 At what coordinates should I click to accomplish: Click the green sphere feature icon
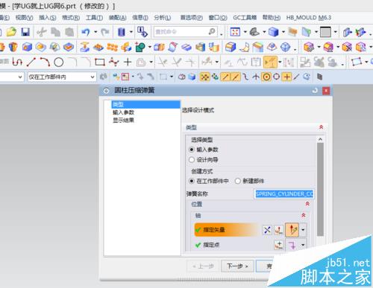pos(140,47)
